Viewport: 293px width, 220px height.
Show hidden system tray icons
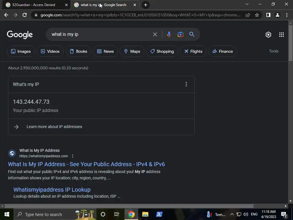click(232, 214)
